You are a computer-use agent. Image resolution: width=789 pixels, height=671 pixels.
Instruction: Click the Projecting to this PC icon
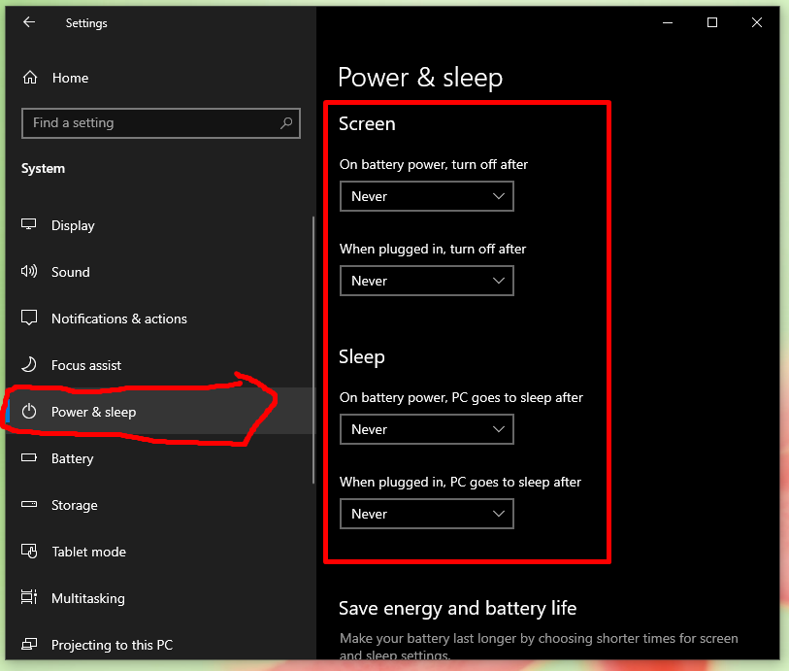click(29, 644)
